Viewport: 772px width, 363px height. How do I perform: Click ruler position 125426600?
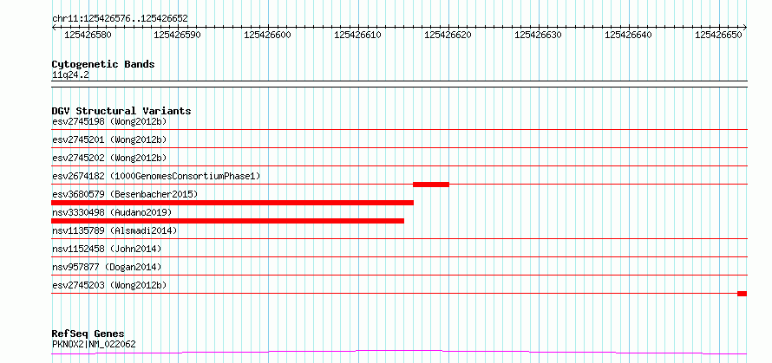[268, 35]
